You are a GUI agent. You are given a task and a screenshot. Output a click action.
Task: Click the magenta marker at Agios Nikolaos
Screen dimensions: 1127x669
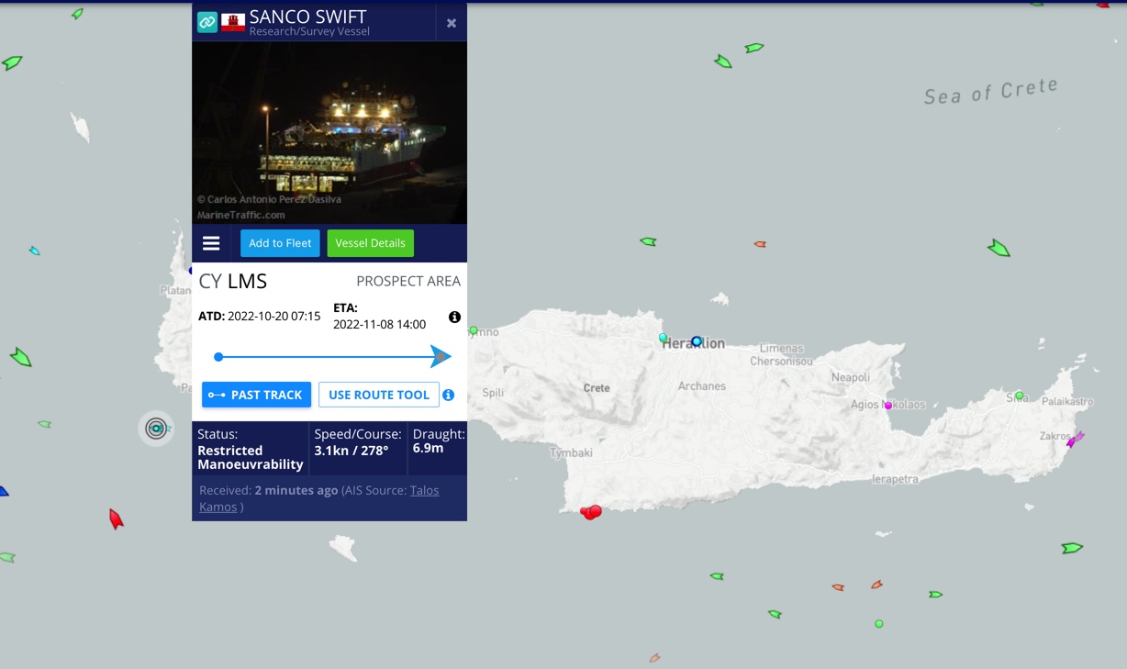[x=887, y=405]
